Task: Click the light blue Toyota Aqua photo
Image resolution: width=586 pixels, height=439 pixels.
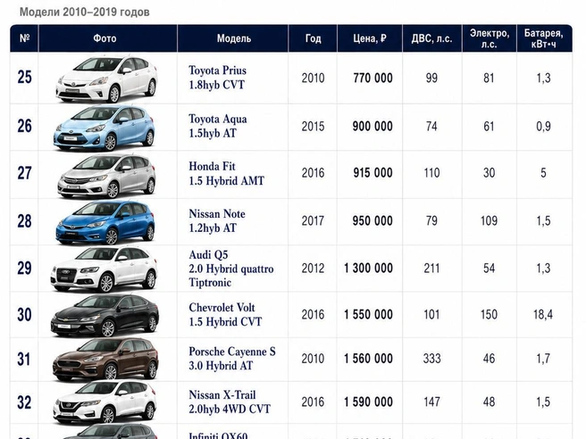Action: (x=105, y=128)
